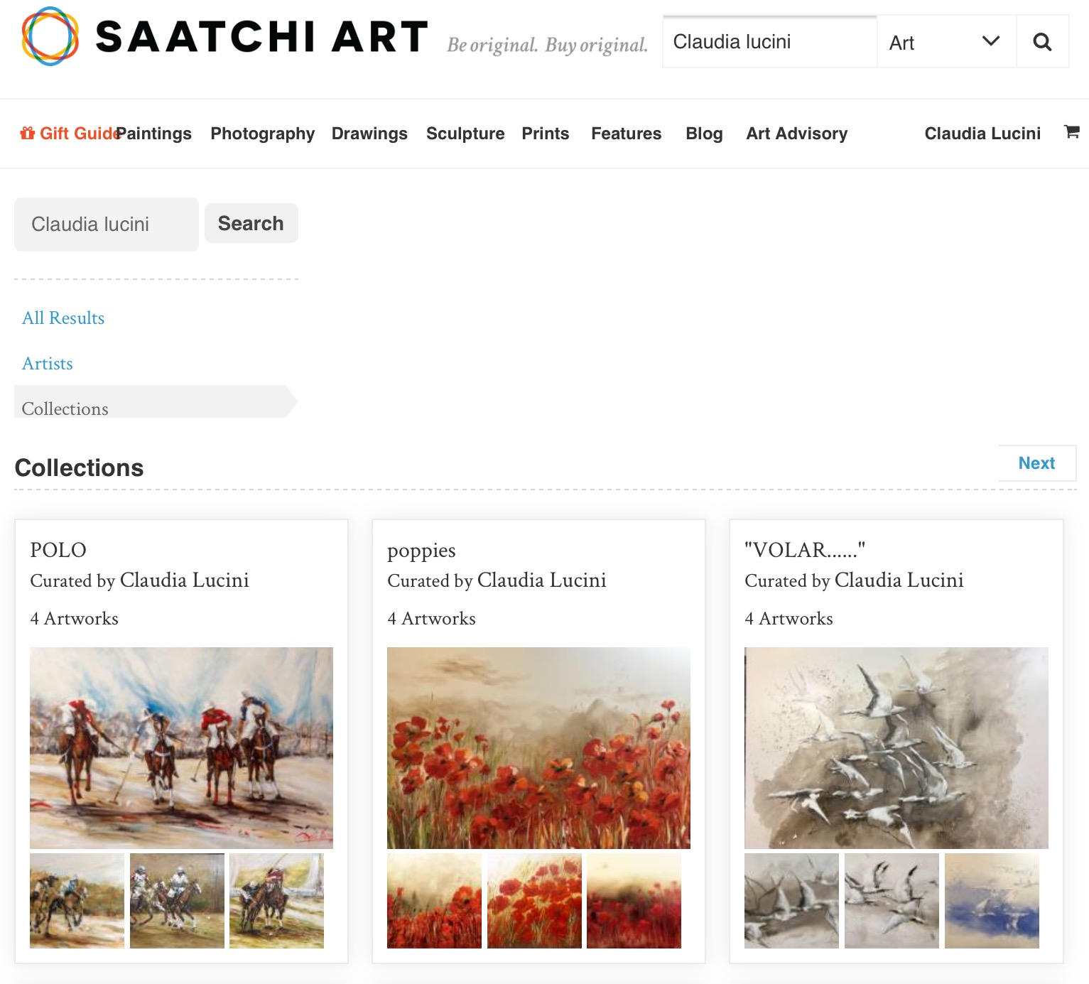Select the All Results filter link

pyautogui.click(x=63, y=318)
